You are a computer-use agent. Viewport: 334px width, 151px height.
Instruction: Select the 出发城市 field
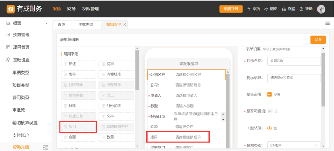pyautogui.click(x=116, y=85)
